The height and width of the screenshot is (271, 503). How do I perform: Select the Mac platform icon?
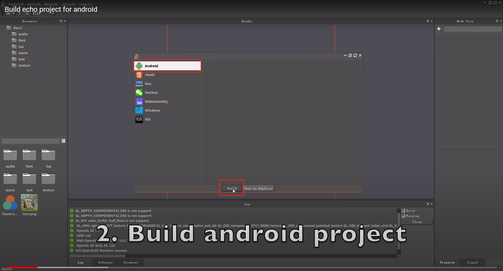point(139,84)
